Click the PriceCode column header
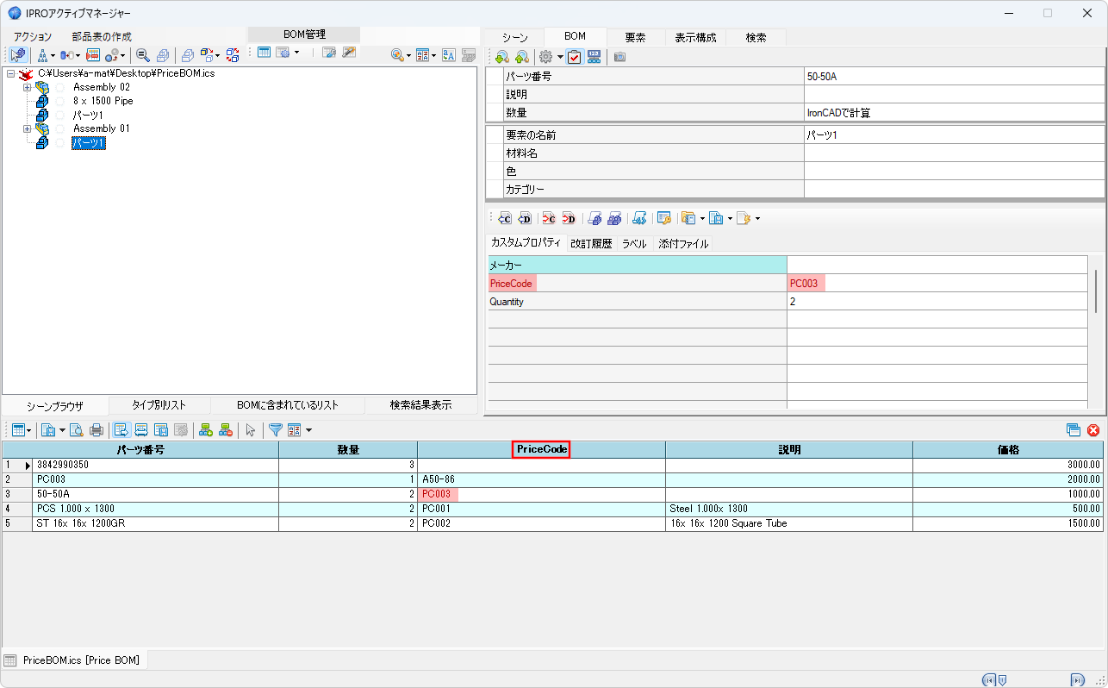The image size is (1108, 688). (x=541, y=449)
